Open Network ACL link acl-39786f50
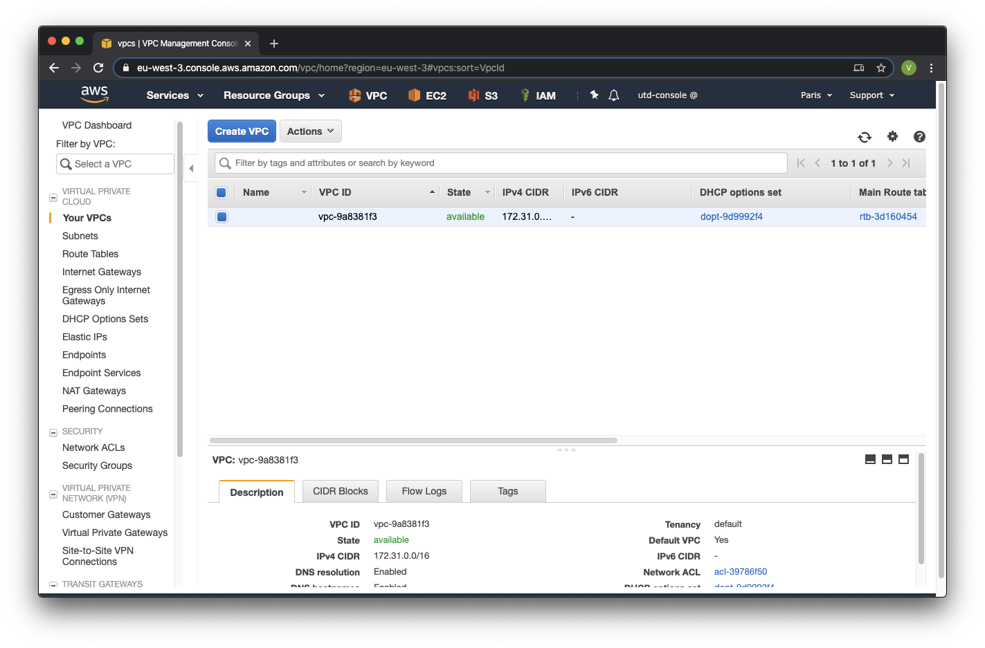The image size is (985, 648). 740,572
